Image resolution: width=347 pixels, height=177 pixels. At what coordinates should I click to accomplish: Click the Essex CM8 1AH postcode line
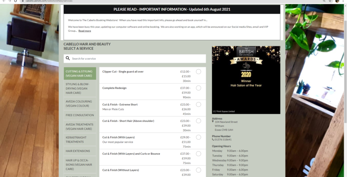click(x=224, y=130)
